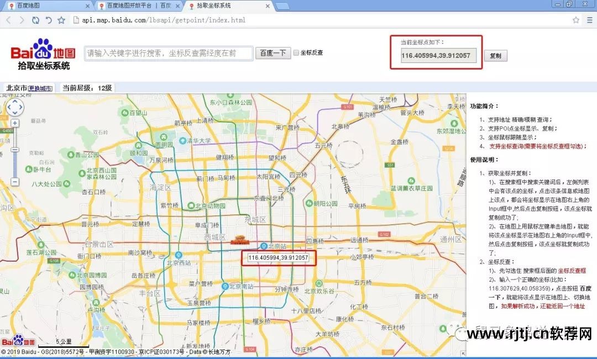Click the 复制 copy button
The height and width of the screenshot is (359, 597).
click(495, 56)
